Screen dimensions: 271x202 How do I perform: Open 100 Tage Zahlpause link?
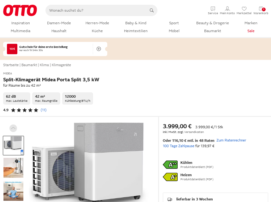coord(179,146)
